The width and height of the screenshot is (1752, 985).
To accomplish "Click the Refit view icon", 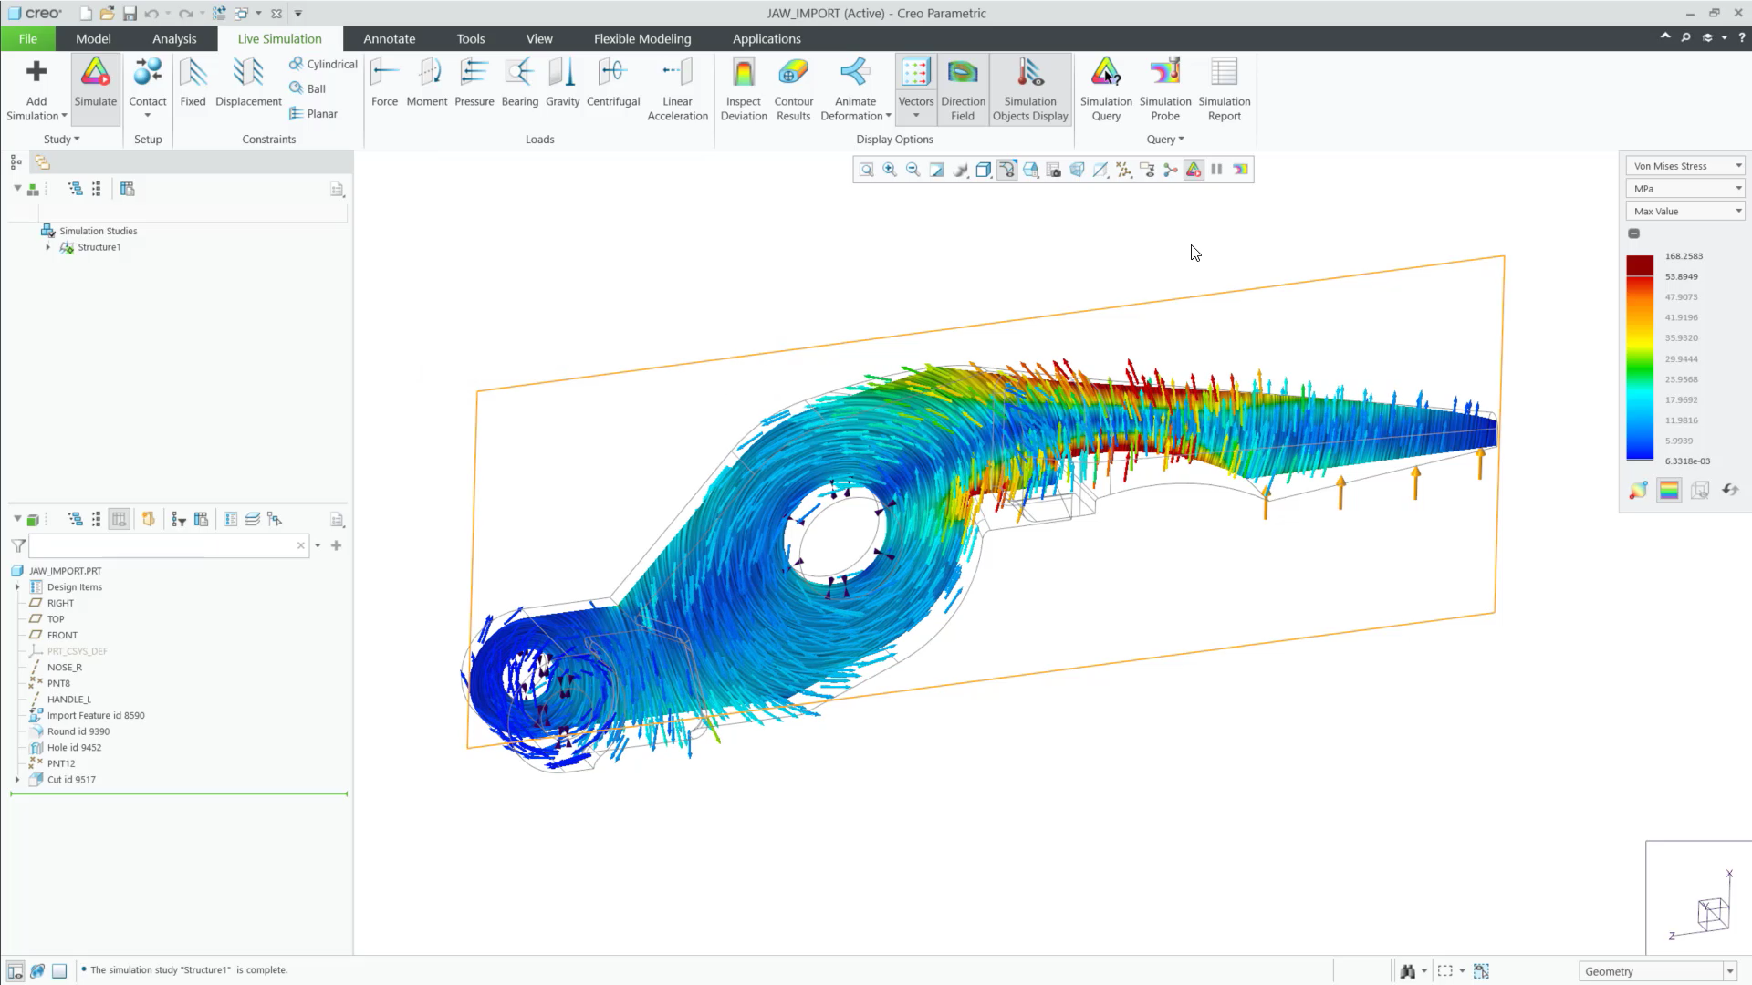I will pos(866,170).
